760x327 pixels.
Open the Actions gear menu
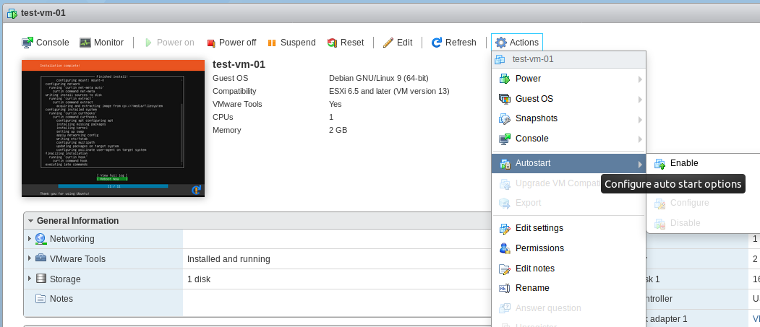pos(501,43)
